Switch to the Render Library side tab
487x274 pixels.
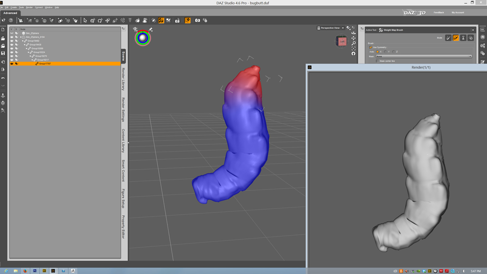123,79
